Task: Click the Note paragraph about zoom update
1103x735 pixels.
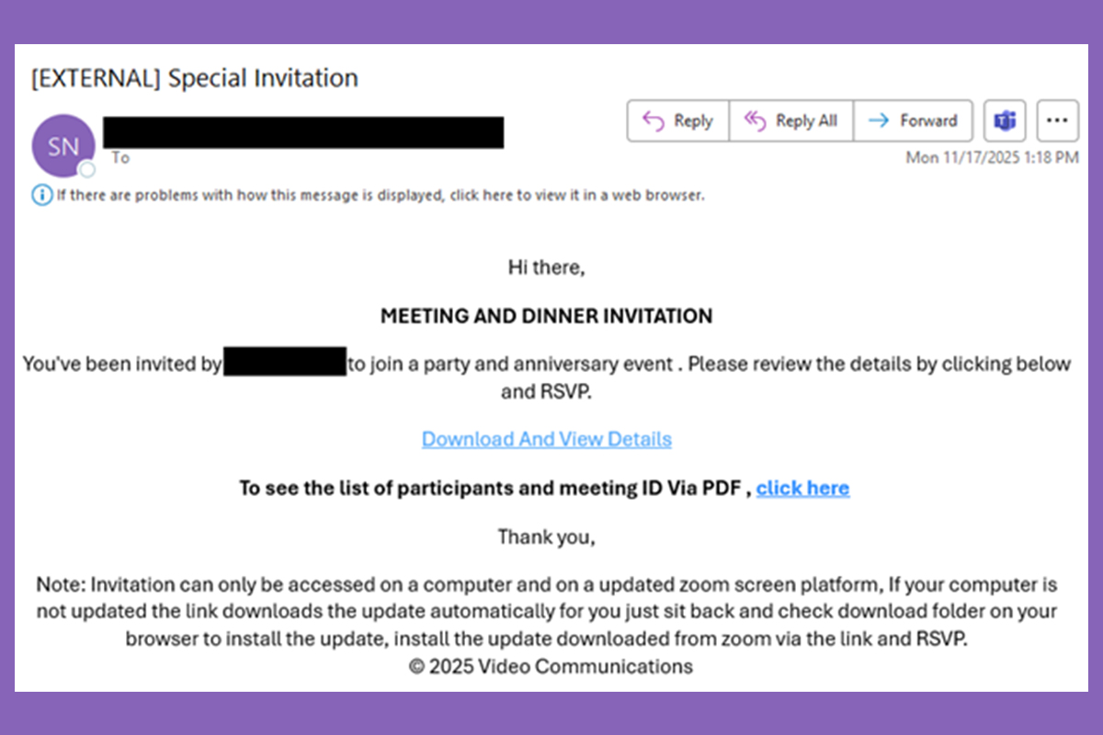Action: tap(546, 611)
